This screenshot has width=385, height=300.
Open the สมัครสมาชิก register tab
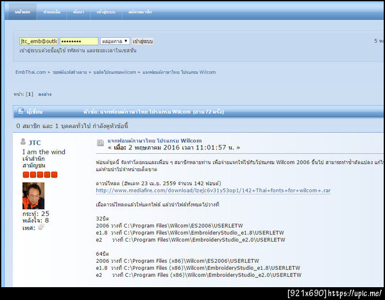(x=140, y=12)
